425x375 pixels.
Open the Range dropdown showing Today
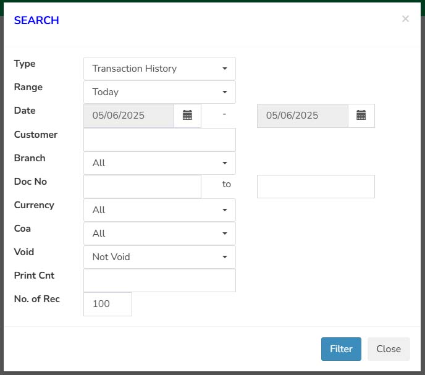pyautogui.click(x=159, y=92)
